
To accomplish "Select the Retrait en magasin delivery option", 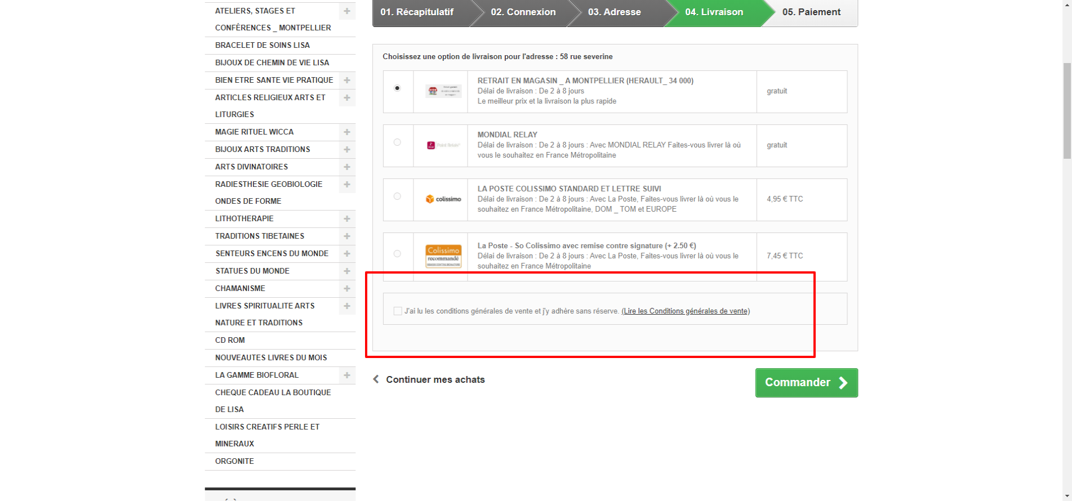I will [x=397, y=88].
